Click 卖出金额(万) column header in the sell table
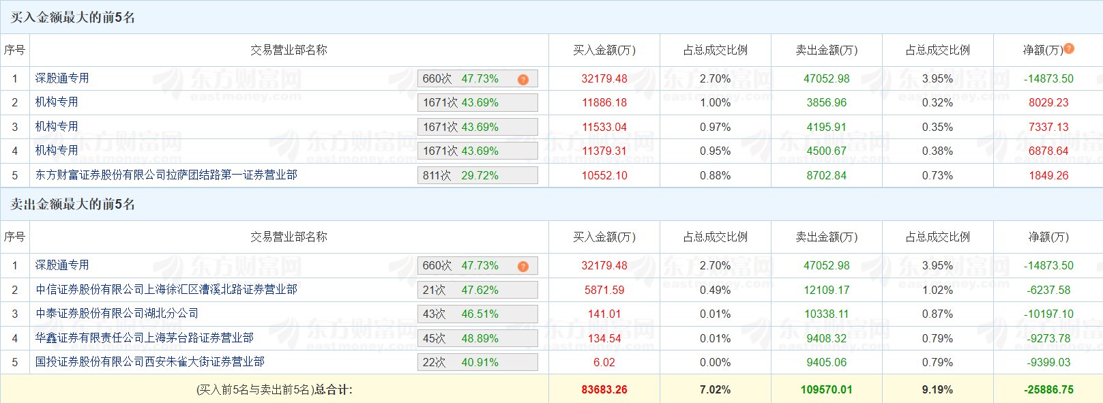 click(826, 237)
